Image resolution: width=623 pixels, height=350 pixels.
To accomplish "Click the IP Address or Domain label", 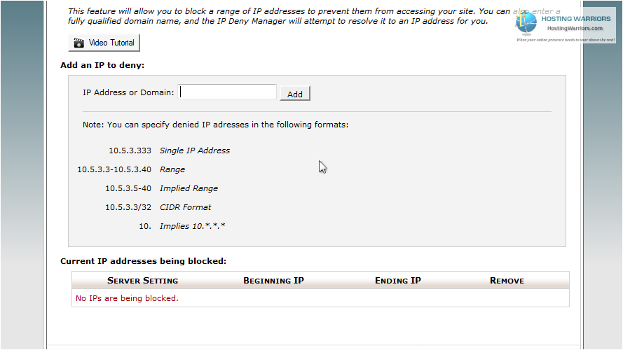I will (128, 92).
